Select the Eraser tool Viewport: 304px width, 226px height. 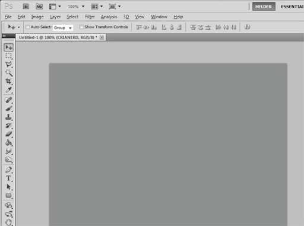coord(8,134)
